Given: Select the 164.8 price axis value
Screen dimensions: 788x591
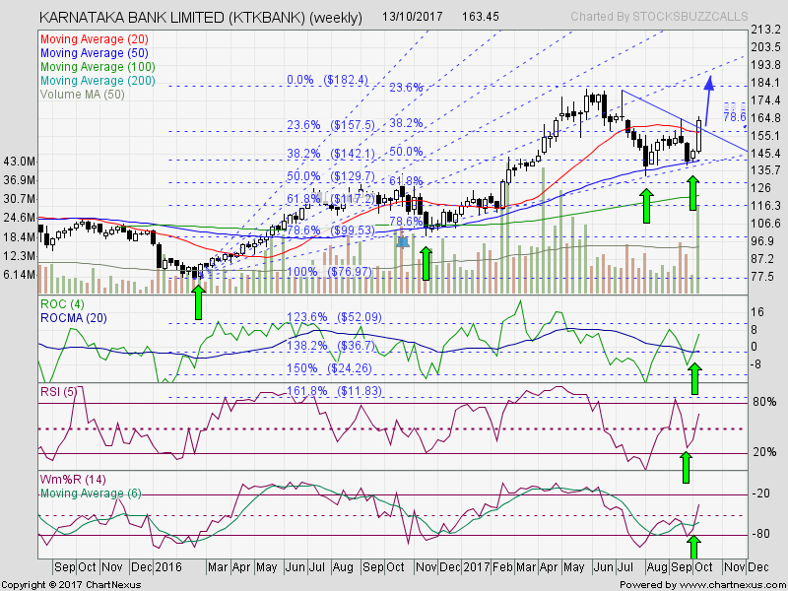Looking at the screenshot, I should click(x=765, y=118).
